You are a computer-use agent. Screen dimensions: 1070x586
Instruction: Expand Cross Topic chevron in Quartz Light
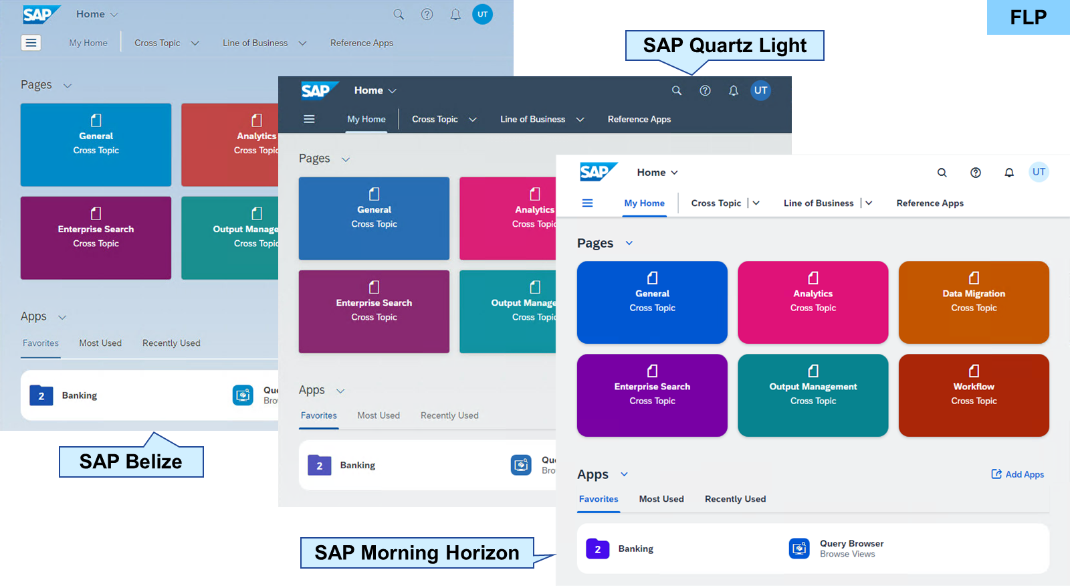[x=473, y=119]
